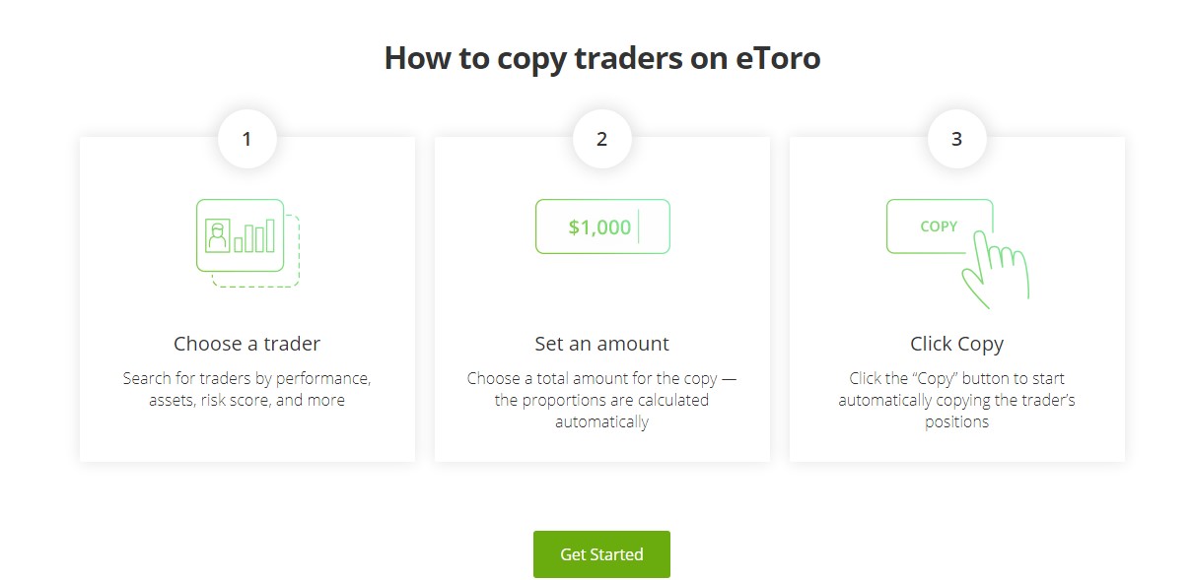
Task: Click the How to copy traders title
Action: click(x=601, y=57)
